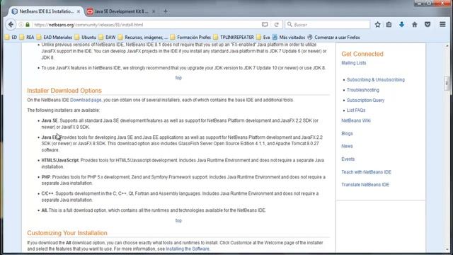Bookmark this page with the star icon
The image size is (453, 255).
pyautogui.click(x=377, y=25)
